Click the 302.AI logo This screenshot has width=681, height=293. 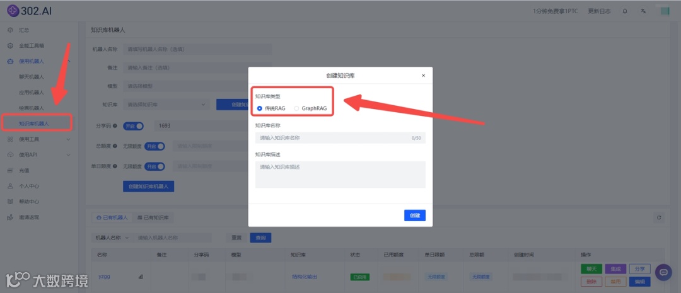(x=29, y=11)
